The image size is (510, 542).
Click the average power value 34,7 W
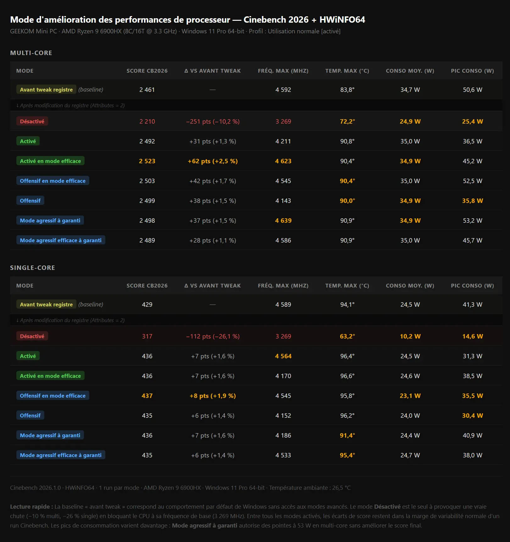click(410, 90)
